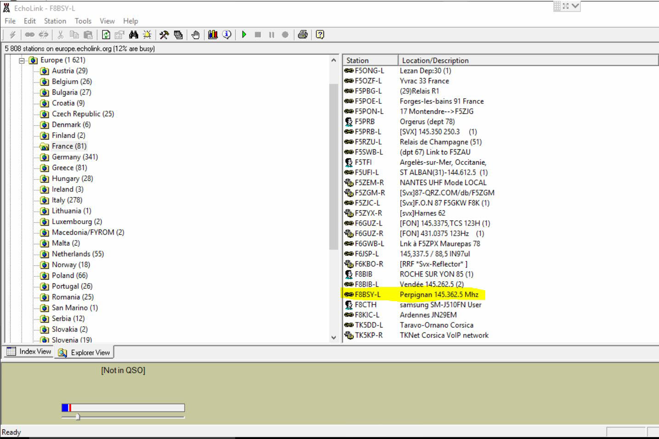Open the View menu
This screenshot has width=659, height=439.
pos(107,21)
